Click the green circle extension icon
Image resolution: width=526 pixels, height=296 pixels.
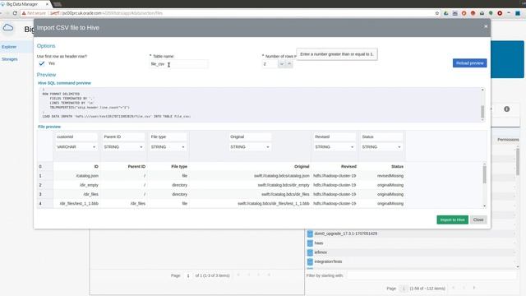pos(491,13)
